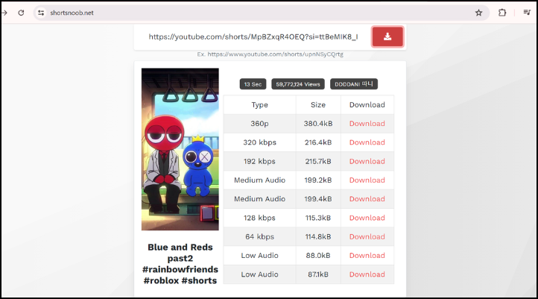Download the 199.4kB Medium Audio
This screenshot has height=299, width=538.
tap(367, 199)
